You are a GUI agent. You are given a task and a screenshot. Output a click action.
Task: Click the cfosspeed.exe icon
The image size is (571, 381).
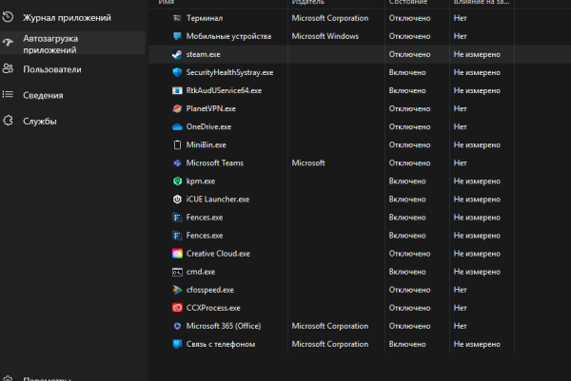[x=177, y=290]
